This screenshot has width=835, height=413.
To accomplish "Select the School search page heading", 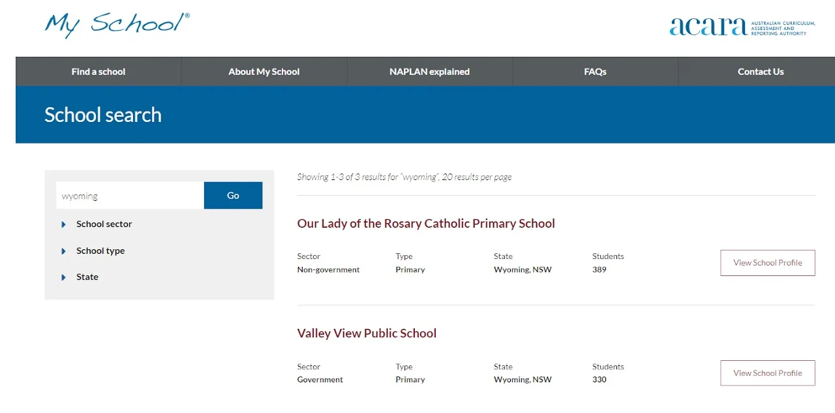I will (x=103, y=115).
